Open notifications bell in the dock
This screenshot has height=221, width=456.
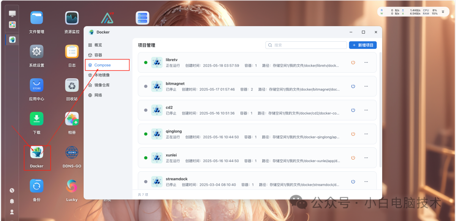(12, 201)
